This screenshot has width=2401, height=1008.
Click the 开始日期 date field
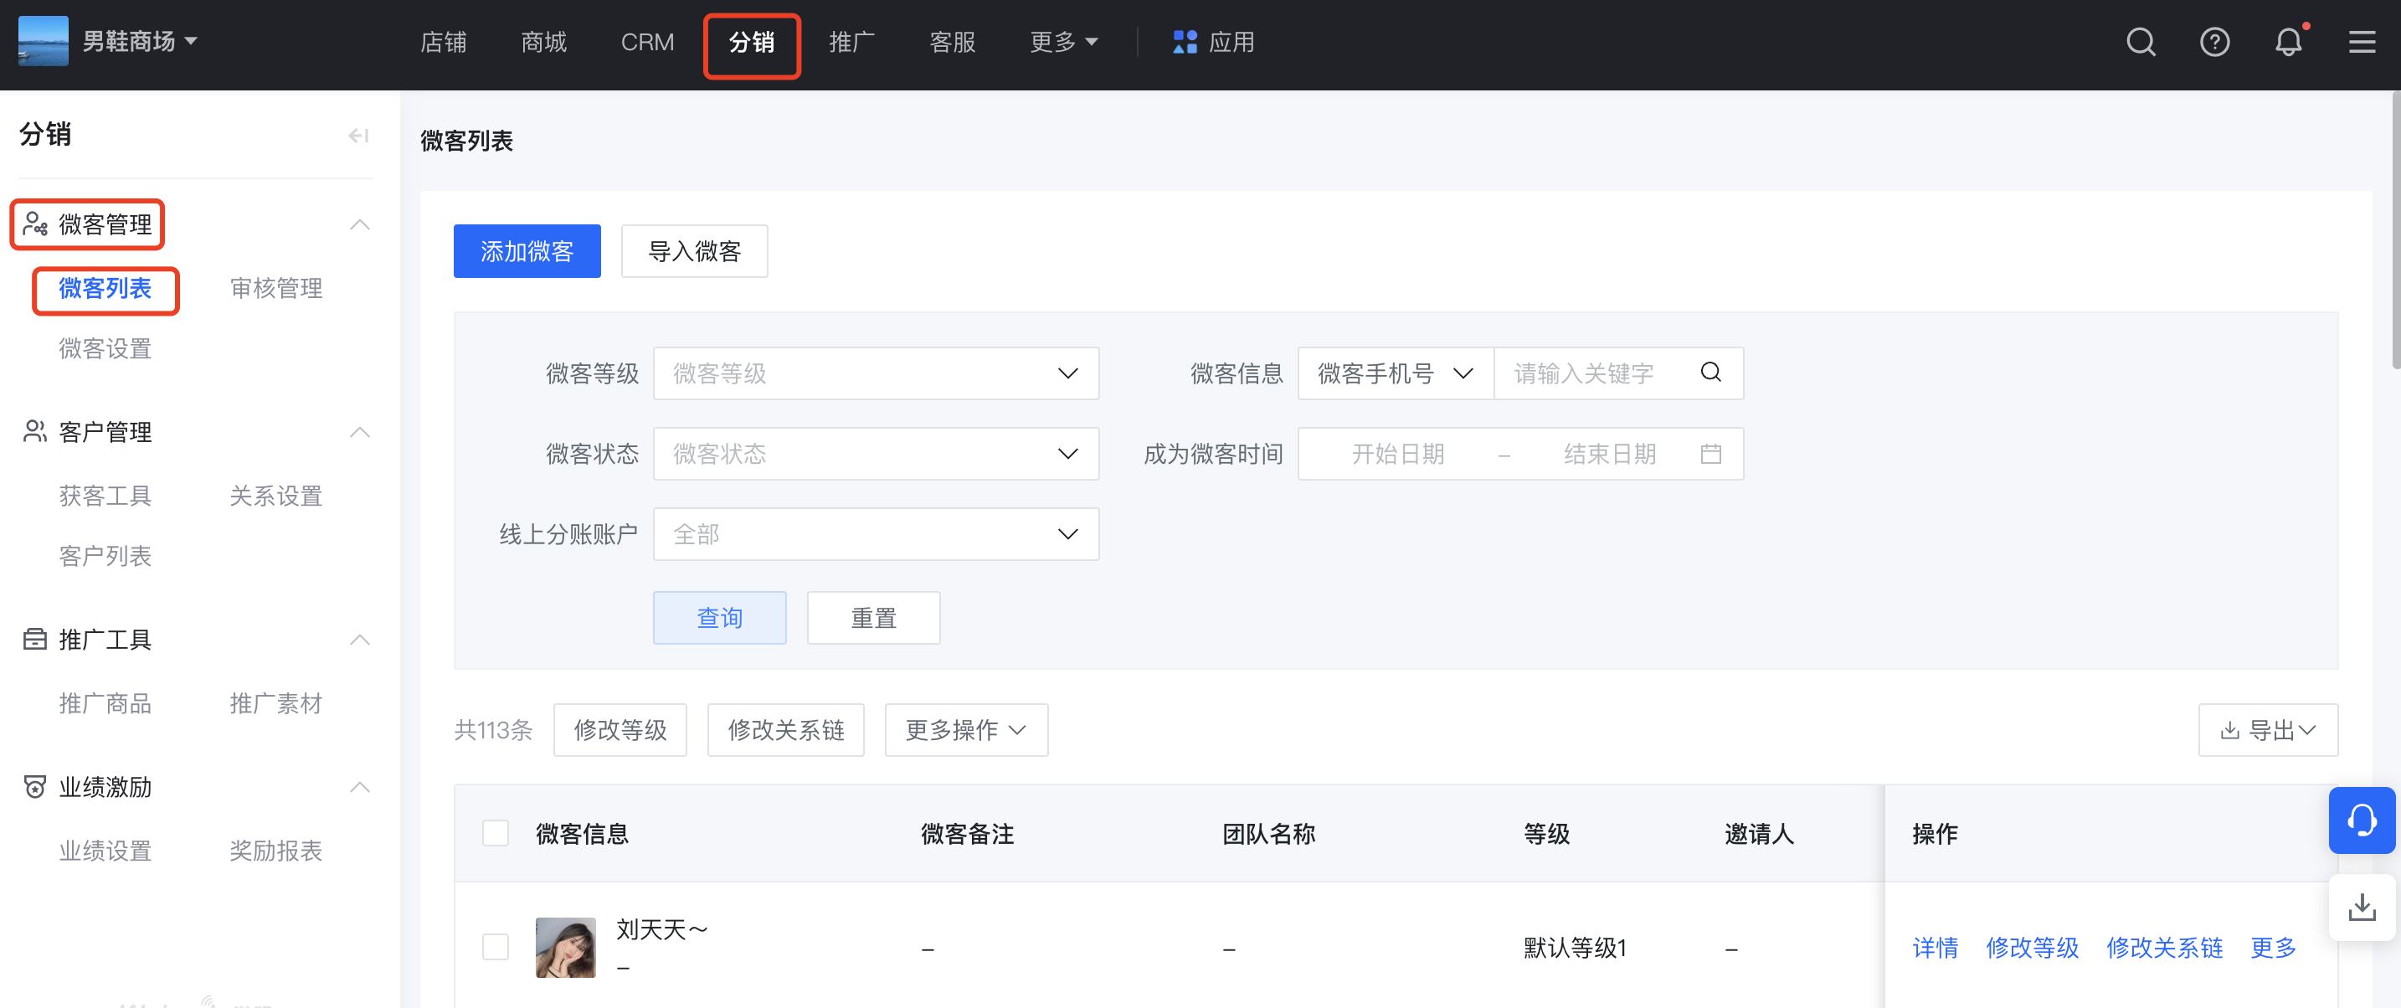tap(1397, 454)
